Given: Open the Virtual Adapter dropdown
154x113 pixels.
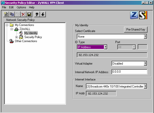Looking at the screenshot, I should coord(145,64).
